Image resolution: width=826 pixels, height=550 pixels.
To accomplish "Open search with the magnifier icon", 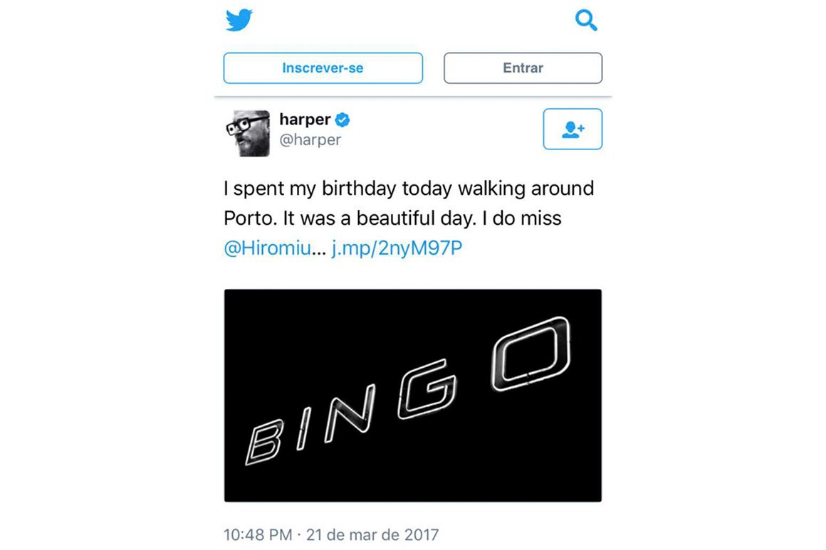I will click(585, 21).
